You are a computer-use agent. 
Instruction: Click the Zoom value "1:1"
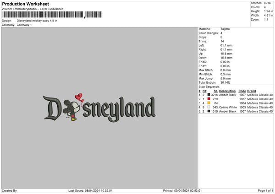(x=266, y=20)
